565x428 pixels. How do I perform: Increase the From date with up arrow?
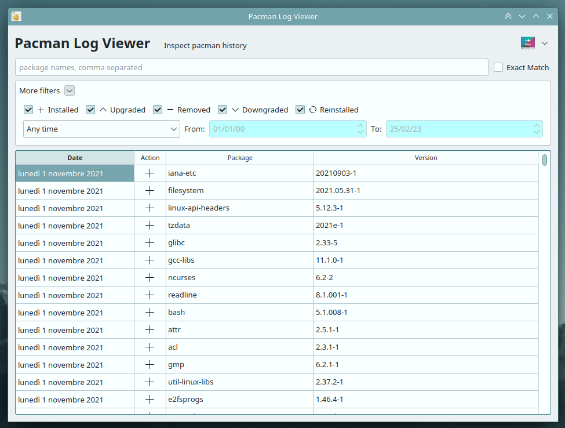click(360, 125)
